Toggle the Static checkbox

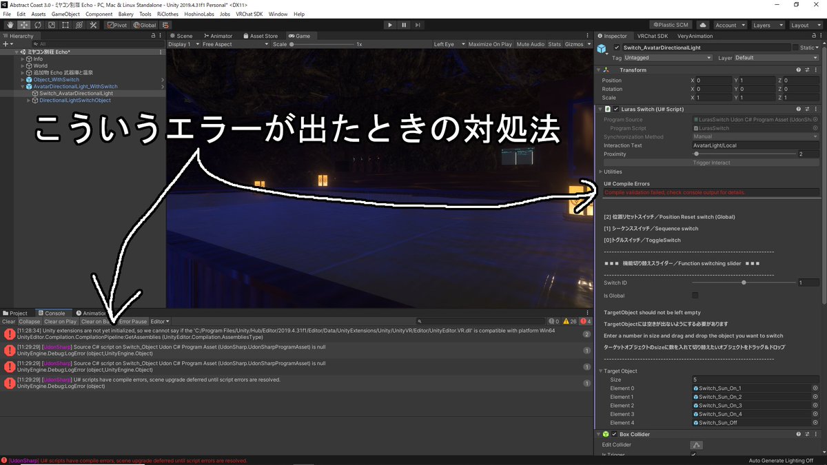pos(796,48)
